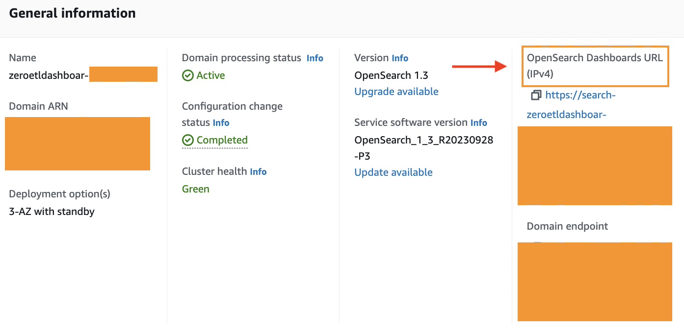Open the https://search-zeroetldashboar- dashboards URL

[571, 105]
